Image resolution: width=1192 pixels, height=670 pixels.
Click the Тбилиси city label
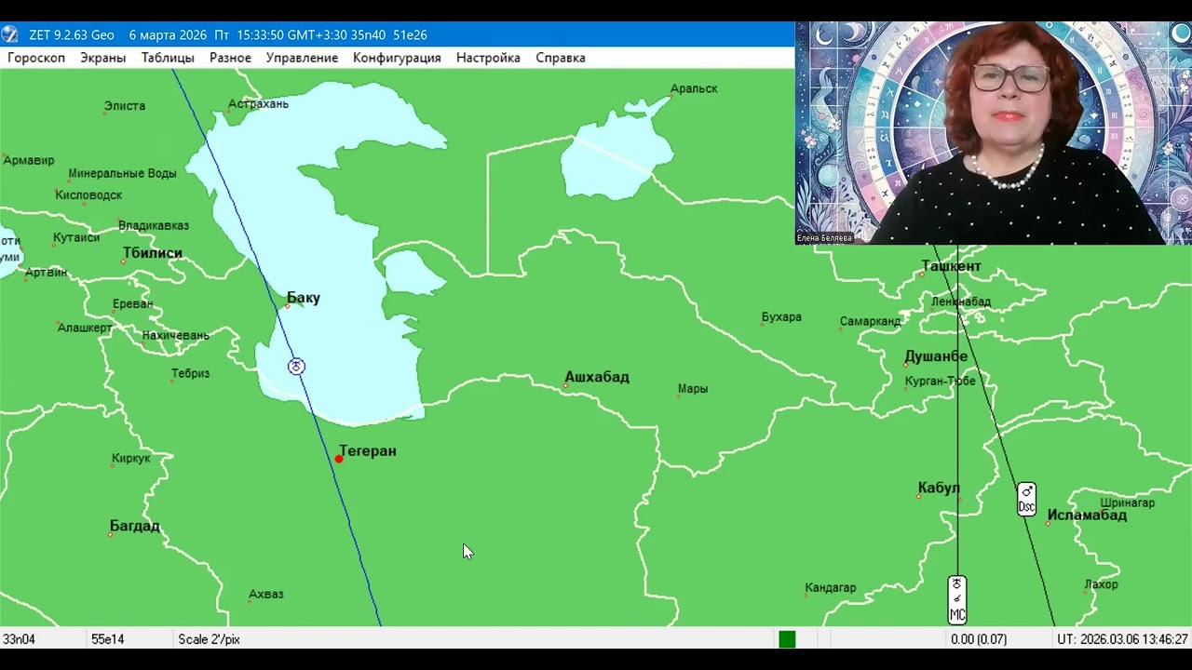tap(153, 253)
